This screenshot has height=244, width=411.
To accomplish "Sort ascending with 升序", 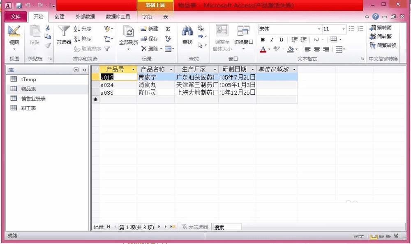I will point(83,29).
